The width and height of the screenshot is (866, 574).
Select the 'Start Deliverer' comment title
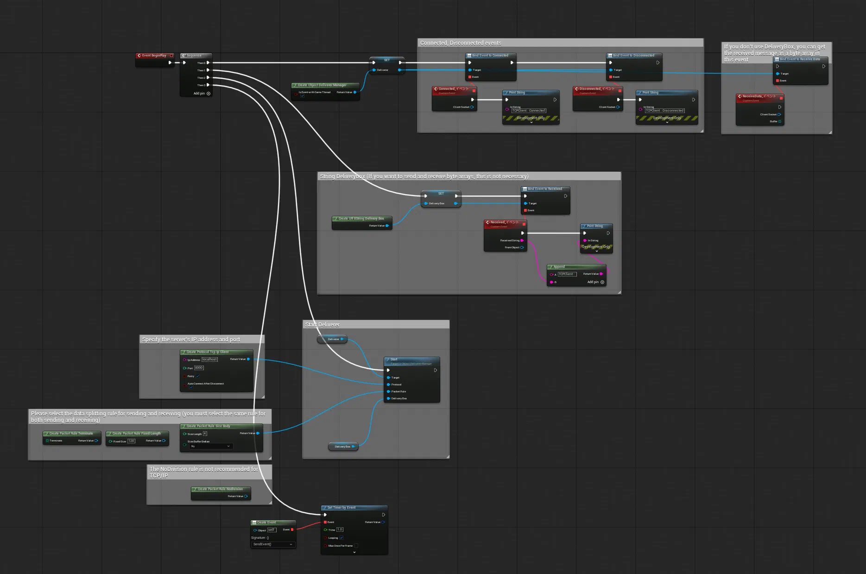pos(322,325)
